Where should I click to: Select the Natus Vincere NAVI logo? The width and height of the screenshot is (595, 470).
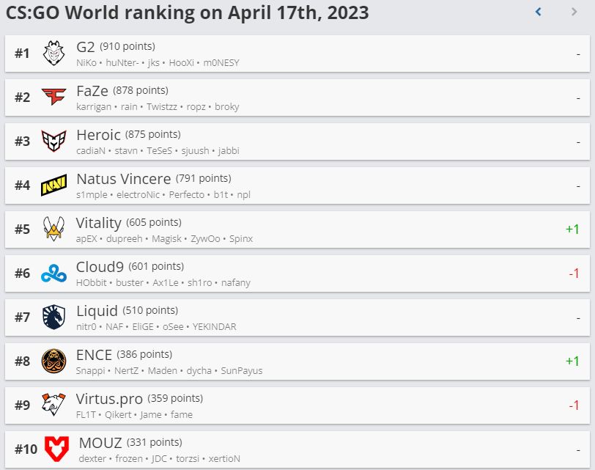[53, 185]
